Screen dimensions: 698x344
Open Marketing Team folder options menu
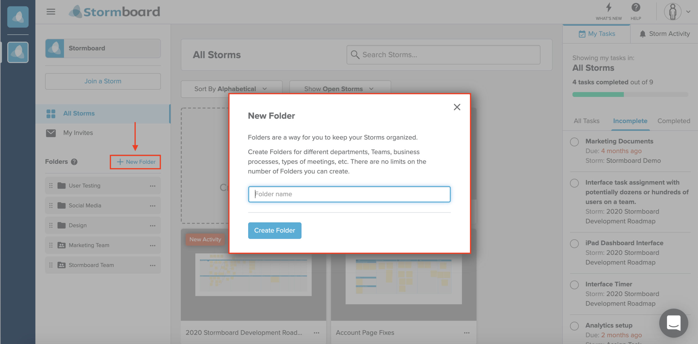click(x=152, y=245)
